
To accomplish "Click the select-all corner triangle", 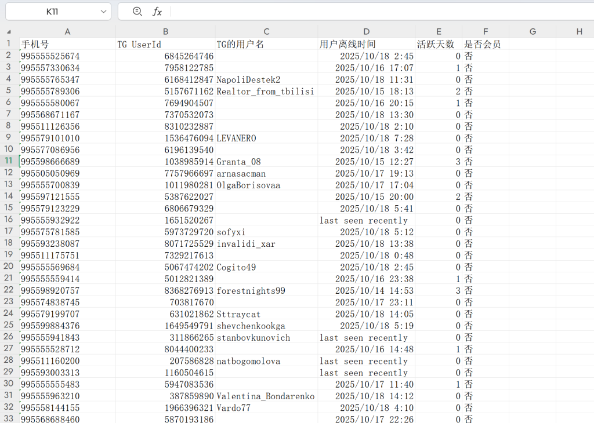I will (x=9, y=32).
